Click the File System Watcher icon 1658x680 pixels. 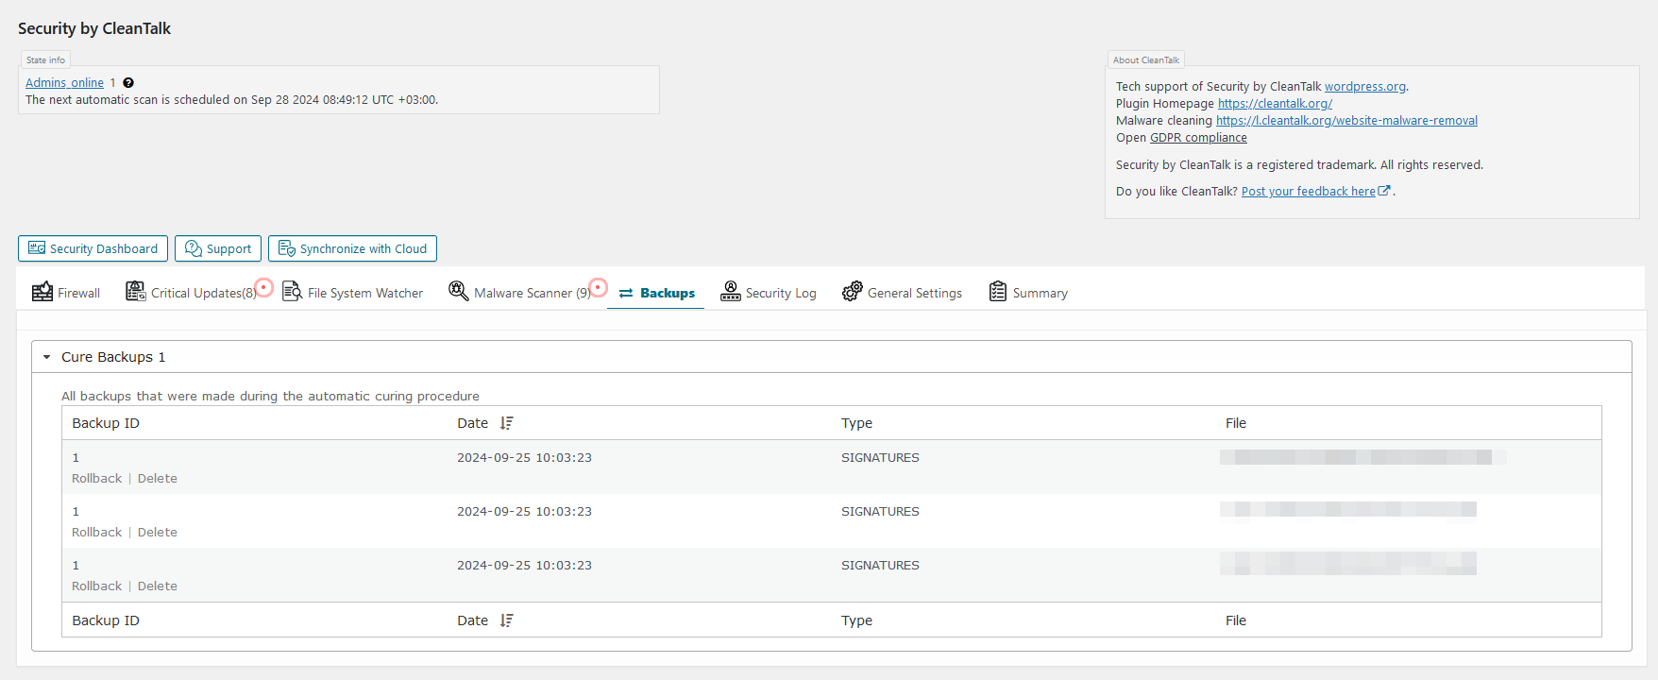(x=293, y=292)
